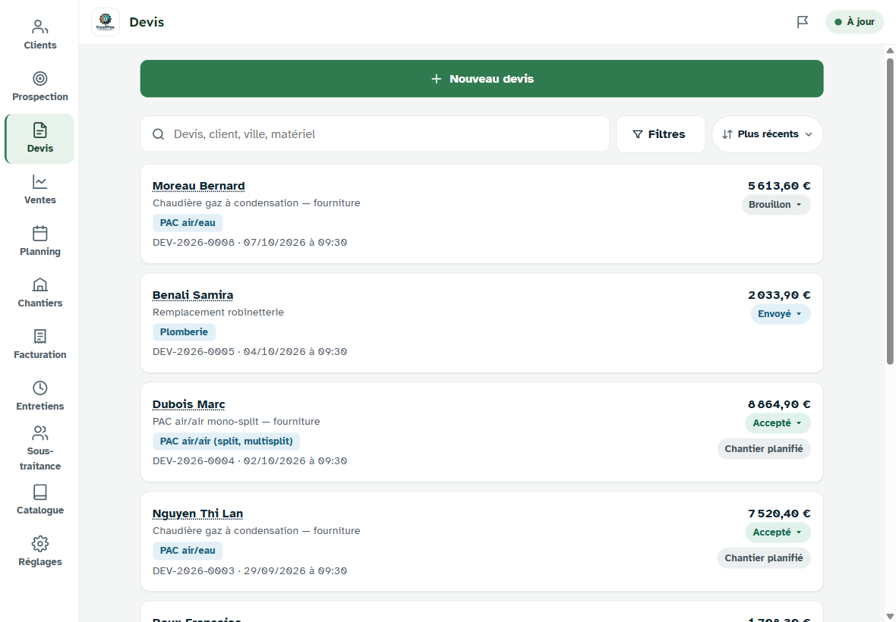Screen dimensions: 896x622
Task: Open the Clients section icon
Action: click(x=40, y=27)
